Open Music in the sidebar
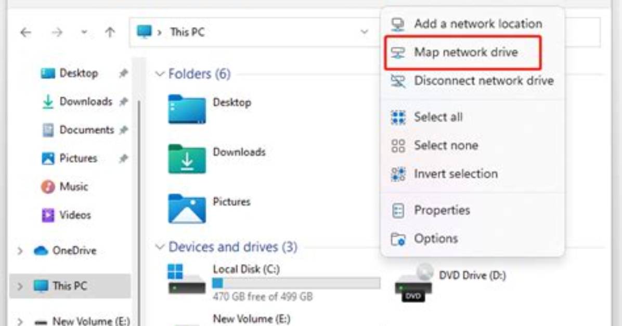Image resolution: width=622 pixels, height=326 pixels. point(73,186)
